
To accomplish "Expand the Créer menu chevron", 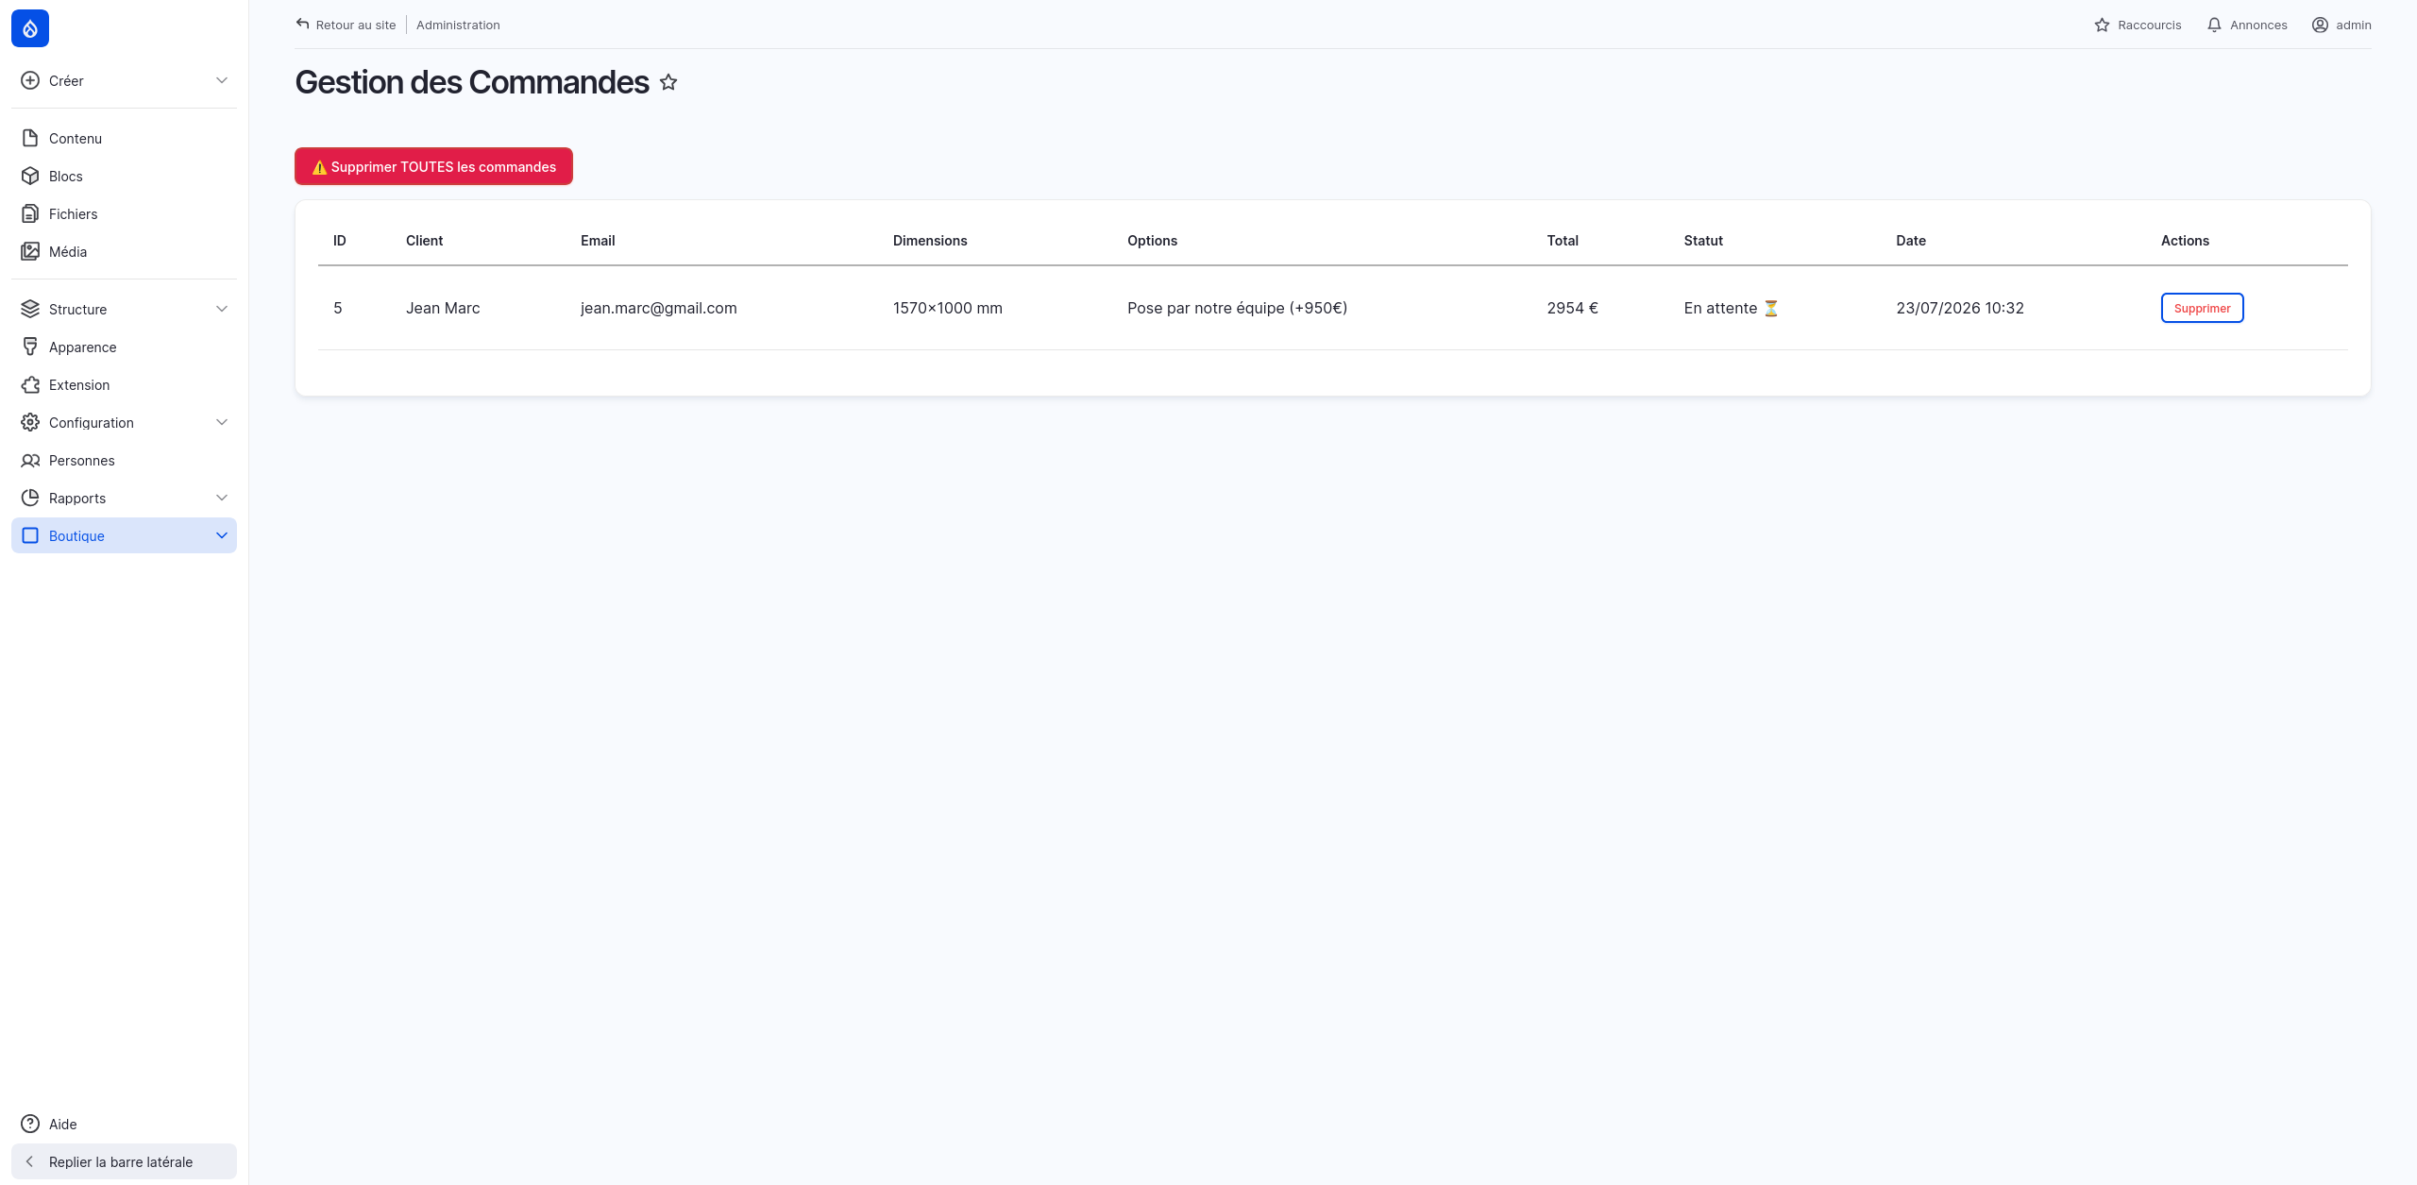I will [x=222, y=80].
